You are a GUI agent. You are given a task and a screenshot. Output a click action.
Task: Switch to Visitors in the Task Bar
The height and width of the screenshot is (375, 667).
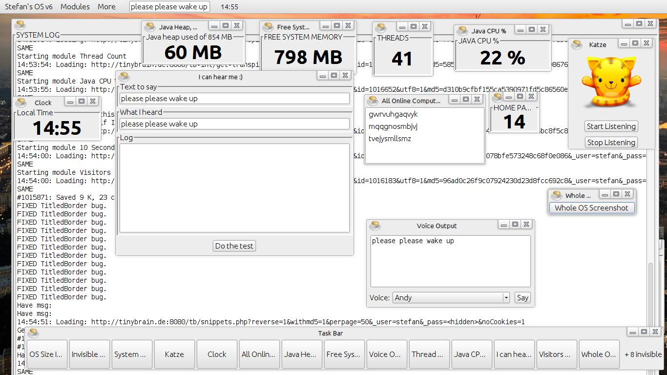coord(554,354)
